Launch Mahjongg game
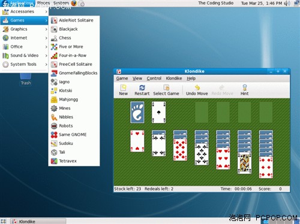 (74, 99)
